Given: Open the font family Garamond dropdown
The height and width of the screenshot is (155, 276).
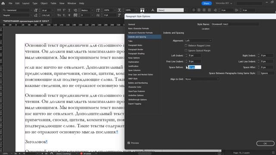Looking at the screenshot, I should [31, 10].
